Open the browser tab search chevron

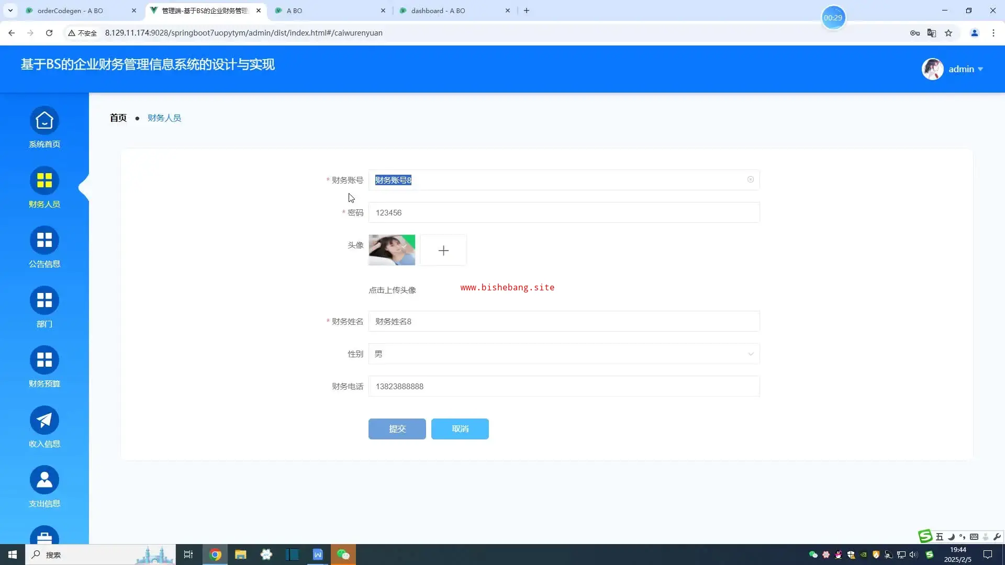click(x=10, y=10)
